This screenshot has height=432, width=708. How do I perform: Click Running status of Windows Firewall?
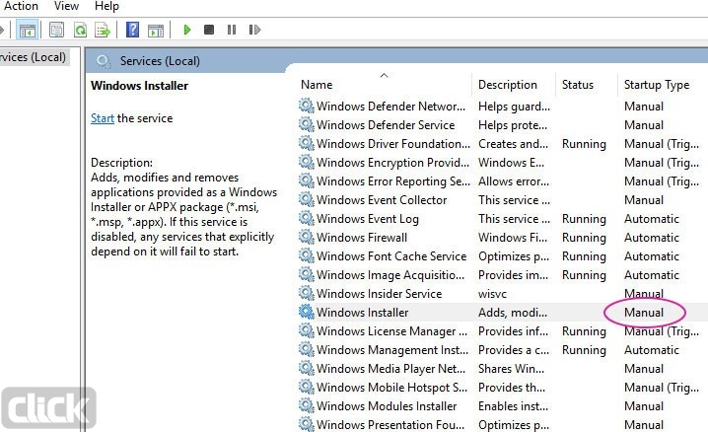pyautogui.click(x=584, y=238)
